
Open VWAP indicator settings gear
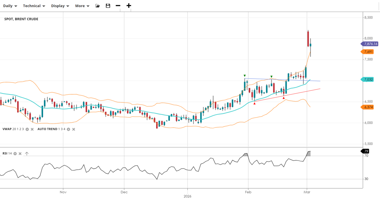pos(27,129)
